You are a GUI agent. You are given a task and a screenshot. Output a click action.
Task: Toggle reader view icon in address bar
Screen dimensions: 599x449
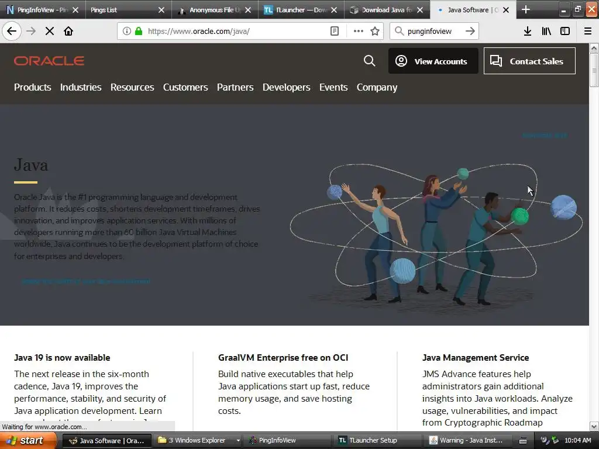pyautogui.click(x=334, y=31)
